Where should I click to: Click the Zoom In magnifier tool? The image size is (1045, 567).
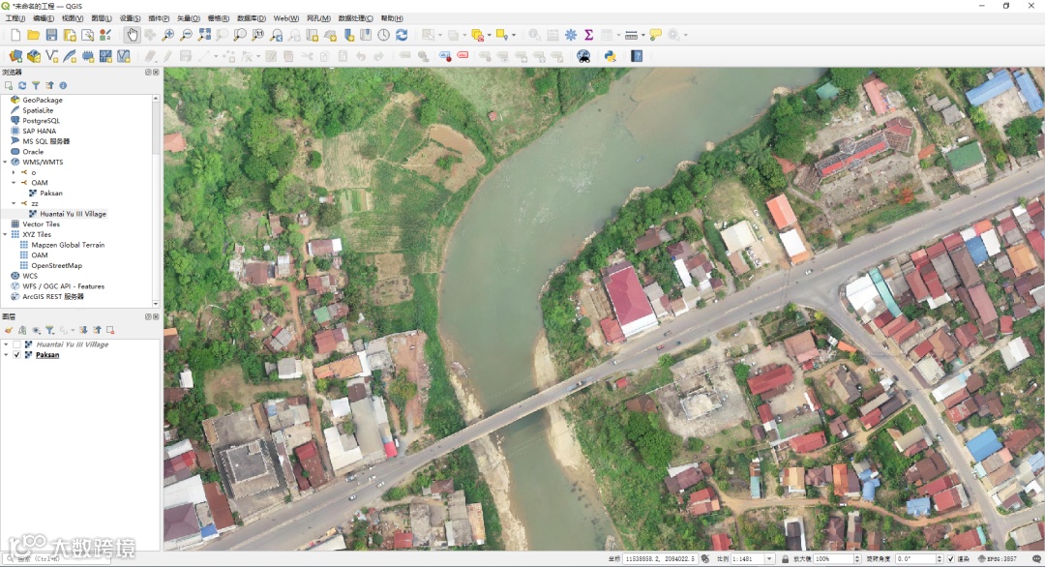pyautogui.click(x=168, y=35)
